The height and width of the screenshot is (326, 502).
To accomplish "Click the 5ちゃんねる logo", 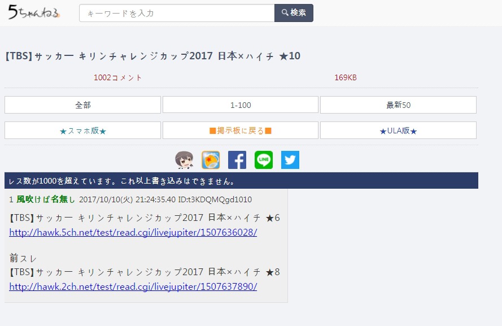I will pos(34,12).
